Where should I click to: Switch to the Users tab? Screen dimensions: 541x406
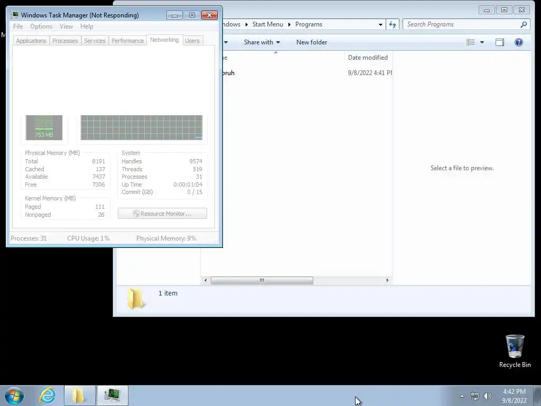[192, 41]
